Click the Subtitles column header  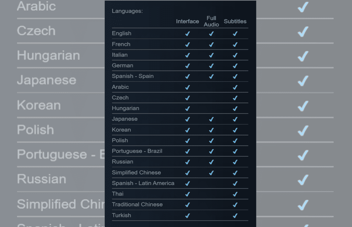point(235,21)
